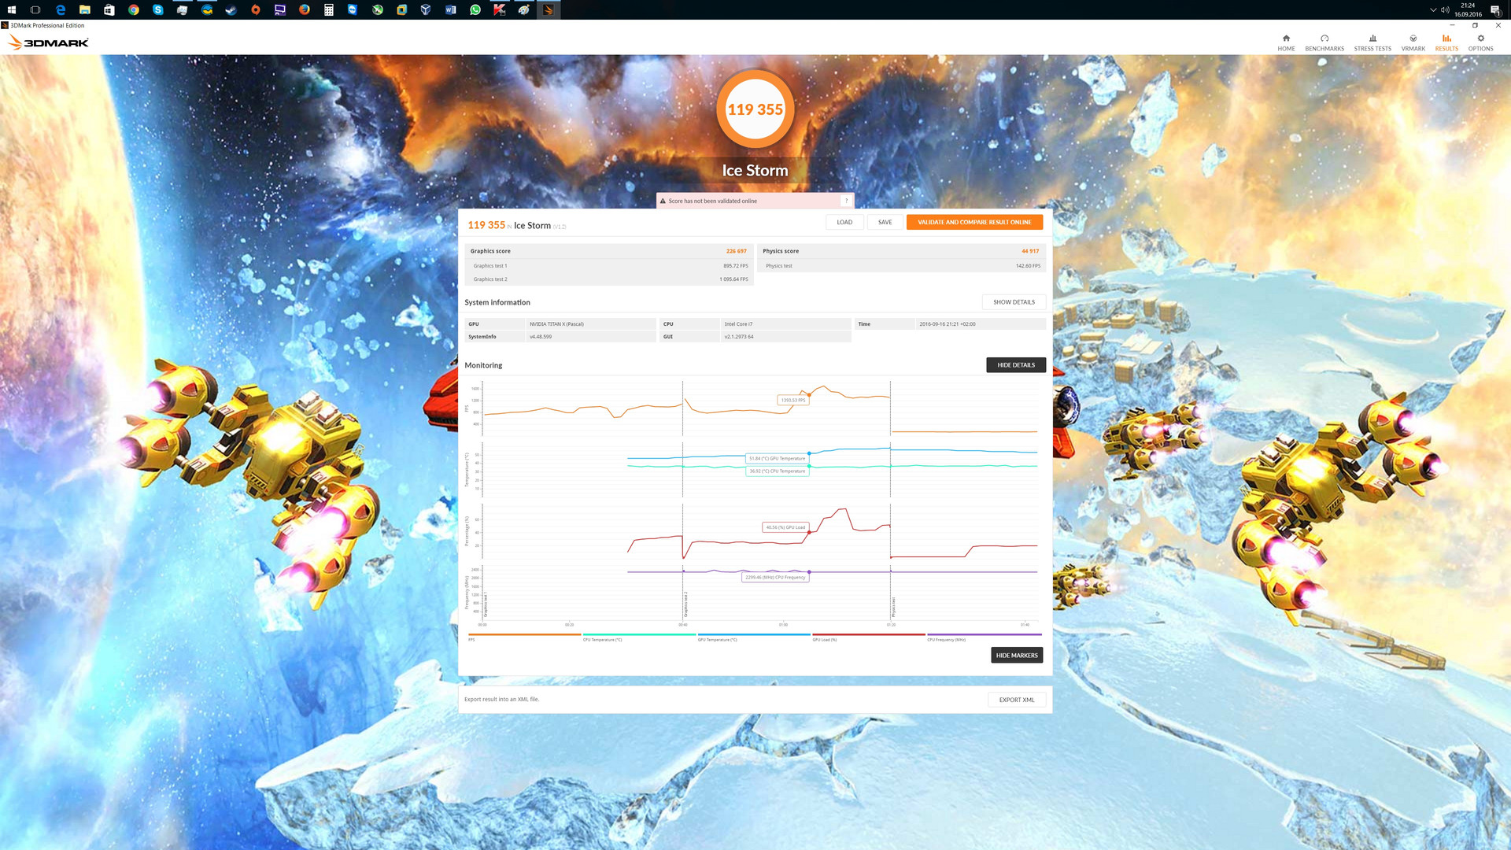Open Task View in the taskbar
Viewport: 1511px width, 850px height.
pyautogui.click(x=35, y=9)
